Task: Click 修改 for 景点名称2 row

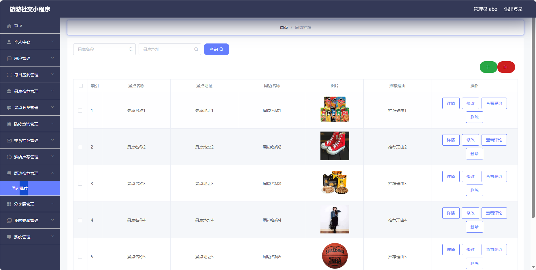Action: [471, 140]
